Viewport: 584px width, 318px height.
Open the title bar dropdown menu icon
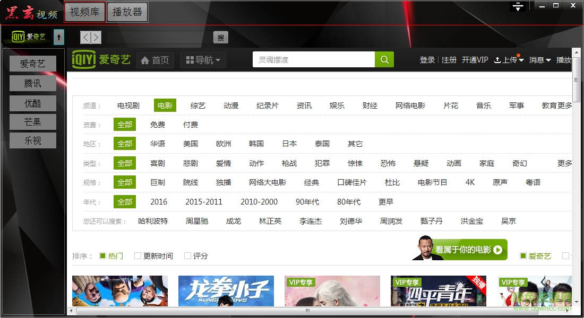pos(518,6)
